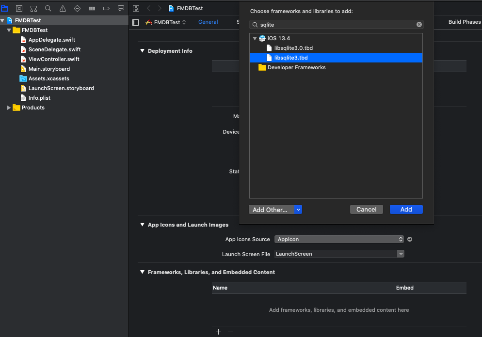Open the Add Other dropdown arrow

pyautogui.click(x=298, y=210)
